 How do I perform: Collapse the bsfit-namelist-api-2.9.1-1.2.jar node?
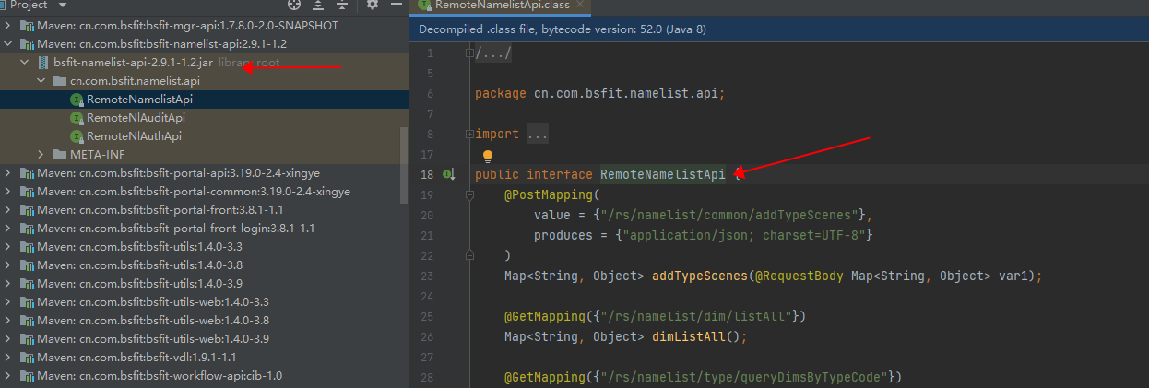26,63
